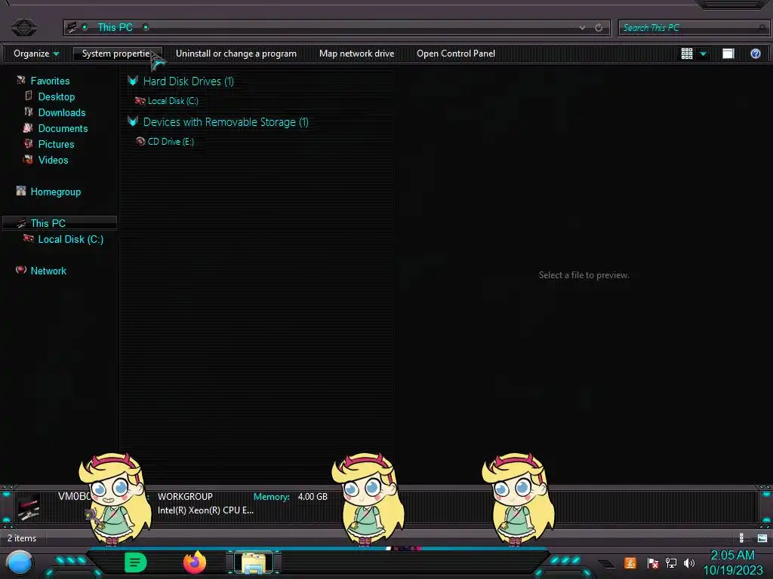Image resolution: width=773 pixels, height=579 pixels.
Task: Click the computer icon in address bar
Action: point(72,27)
